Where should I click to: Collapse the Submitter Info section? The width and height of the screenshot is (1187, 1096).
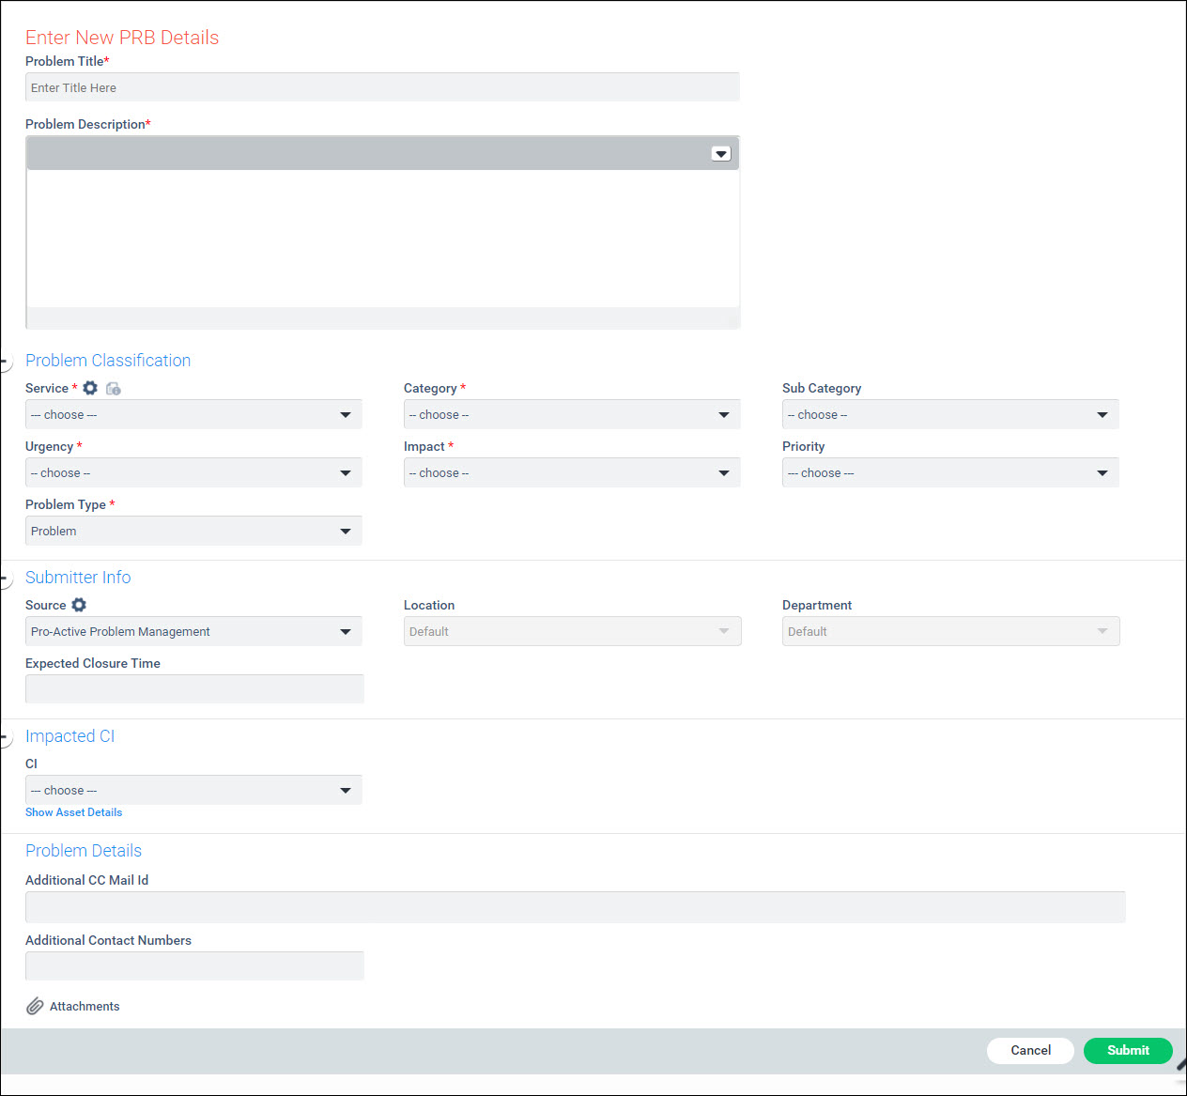coord(6,579)
